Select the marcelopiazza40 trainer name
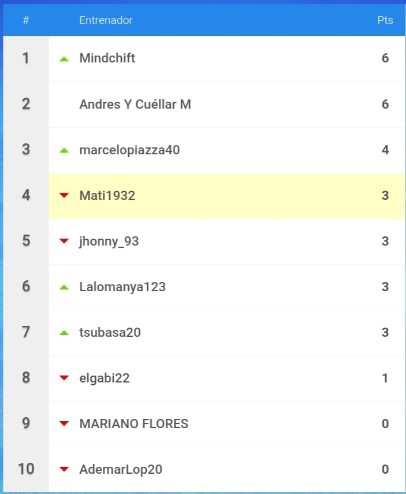 (129, 150)
